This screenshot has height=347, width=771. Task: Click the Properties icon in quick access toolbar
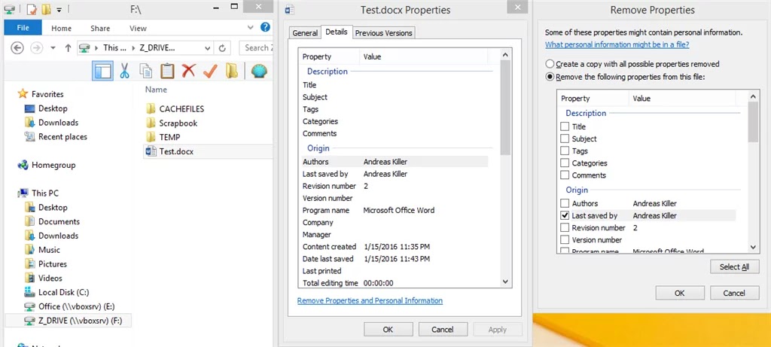click(x=32, y=9)
